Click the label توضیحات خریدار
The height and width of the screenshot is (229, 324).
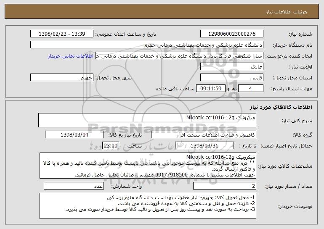[x=295, y=206]
